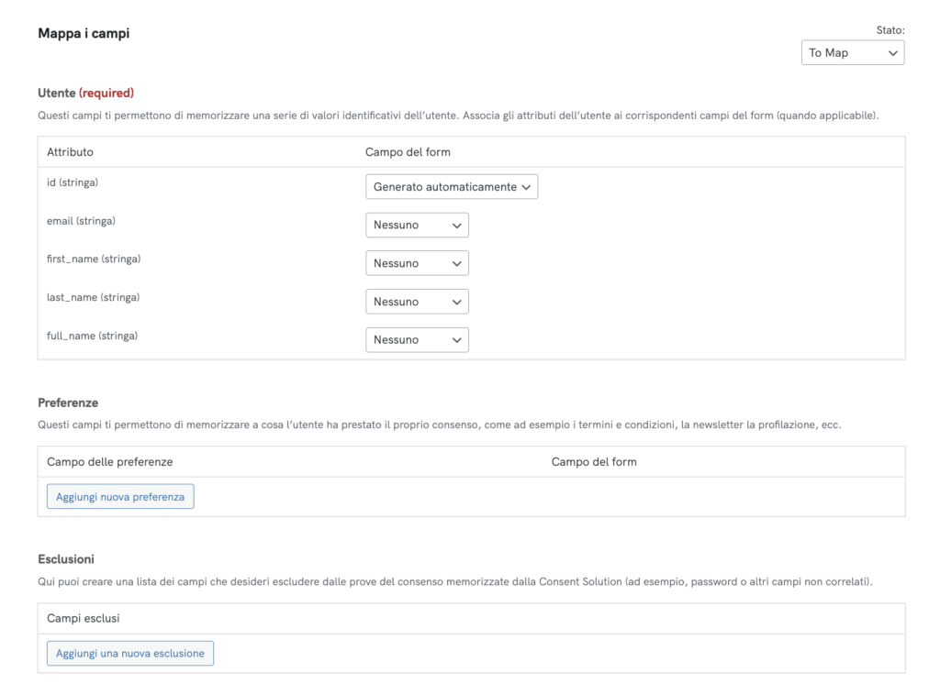Open the last_name attribute dropdown
This screenshot has height=684, width=940.
[417, 302]
